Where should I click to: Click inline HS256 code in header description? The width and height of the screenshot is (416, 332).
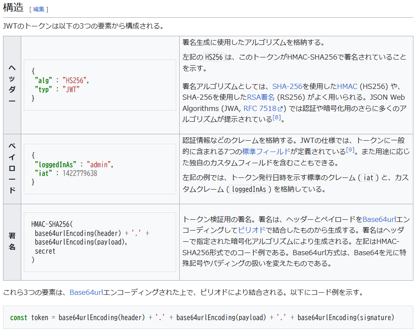(x=214, y=57)
